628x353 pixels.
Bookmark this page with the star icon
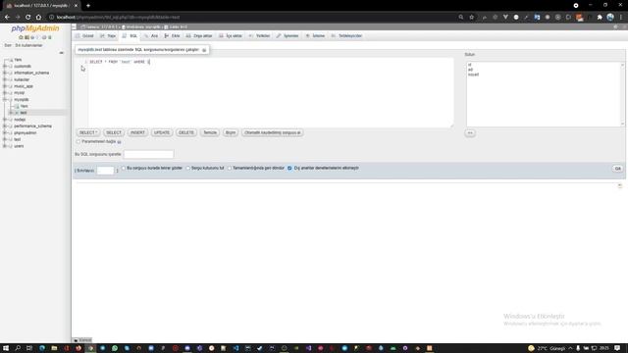[x=471, y=18]
